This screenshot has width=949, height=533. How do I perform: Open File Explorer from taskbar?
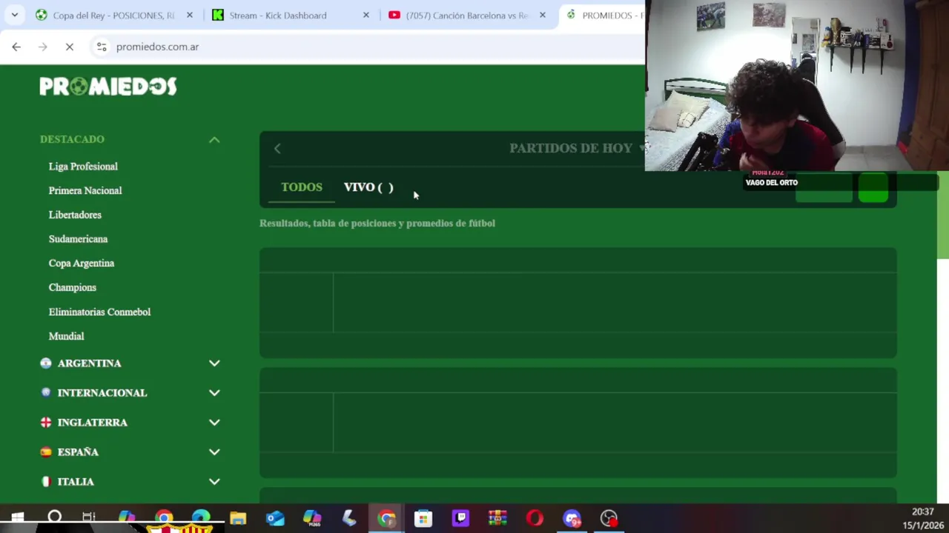(238, 518)
